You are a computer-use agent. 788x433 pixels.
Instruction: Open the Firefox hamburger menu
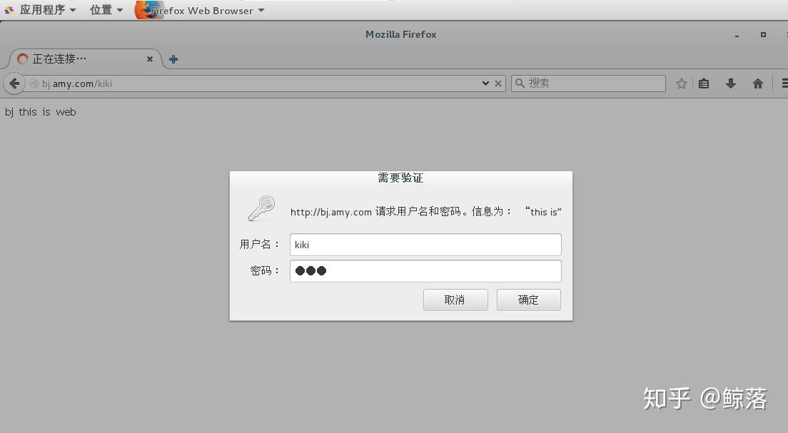click(x=783, y=83)
